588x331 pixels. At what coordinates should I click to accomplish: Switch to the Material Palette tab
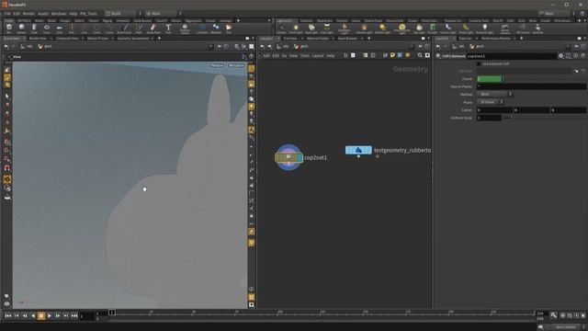[318, 39]
